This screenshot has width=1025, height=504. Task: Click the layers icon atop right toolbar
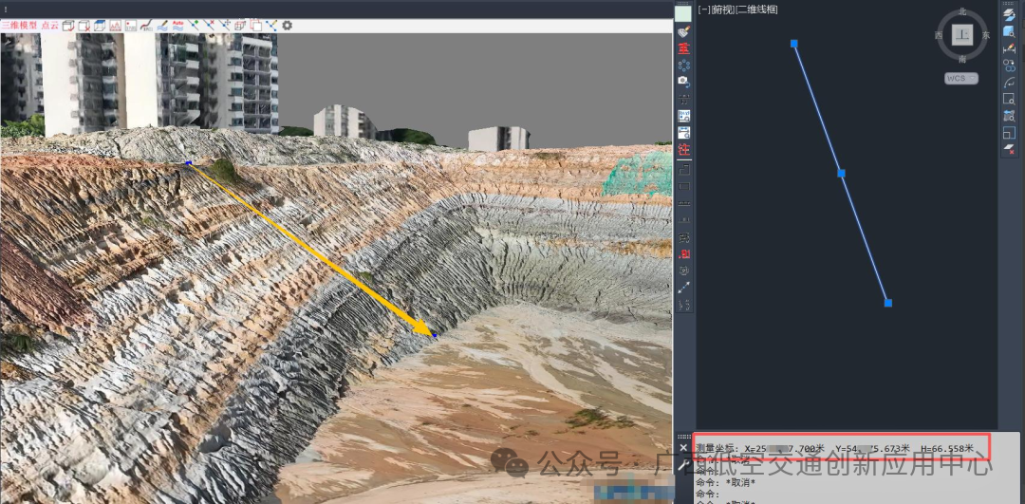click(x=1009, y=14)
